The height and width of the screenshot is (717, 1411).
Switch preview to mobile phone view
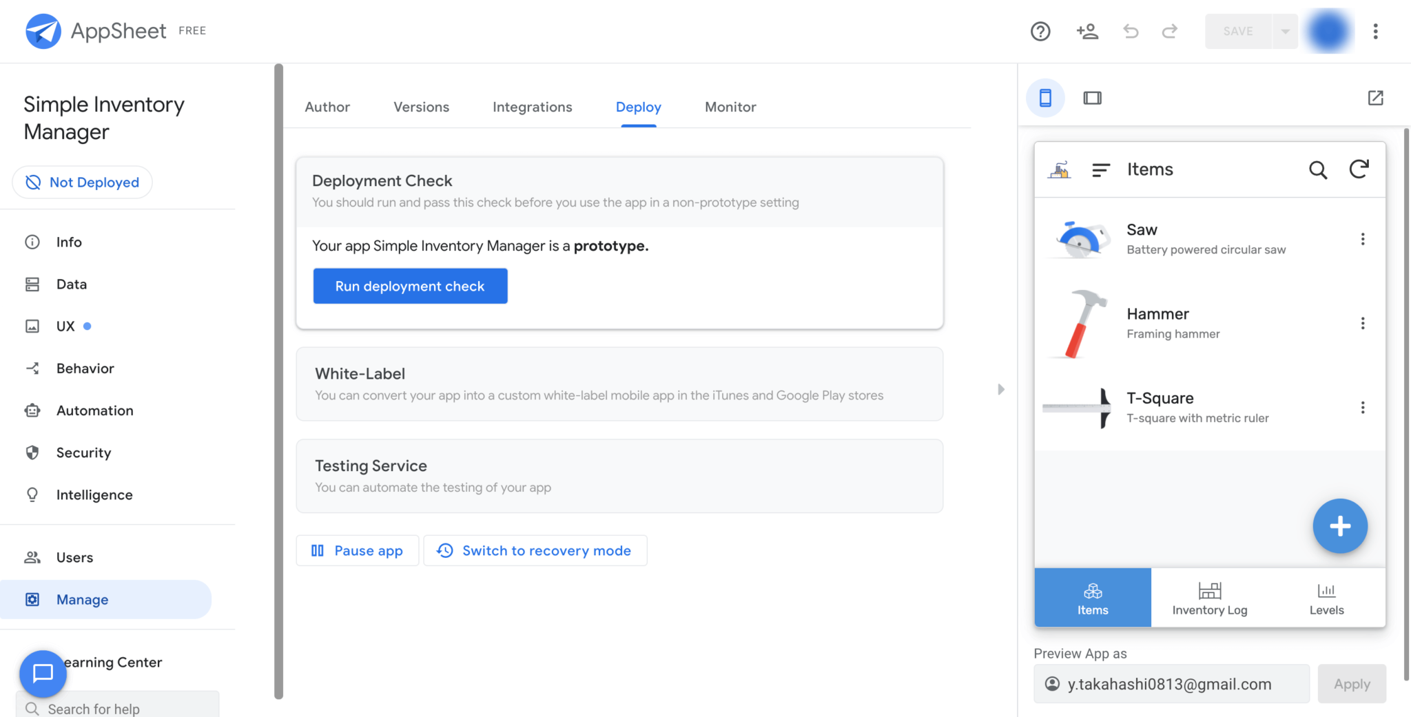1044,98
